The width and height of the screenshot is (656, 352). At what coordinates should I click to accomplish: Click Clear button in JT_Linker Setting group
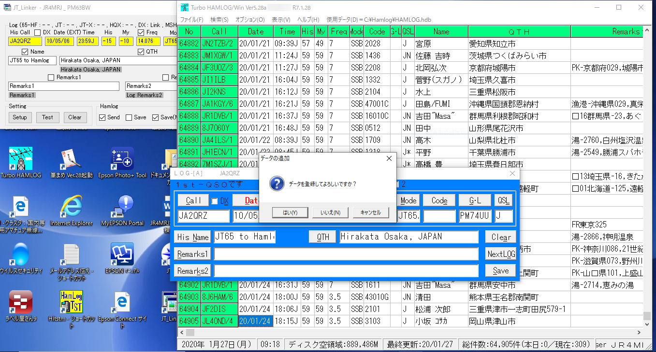click(75, 117)
